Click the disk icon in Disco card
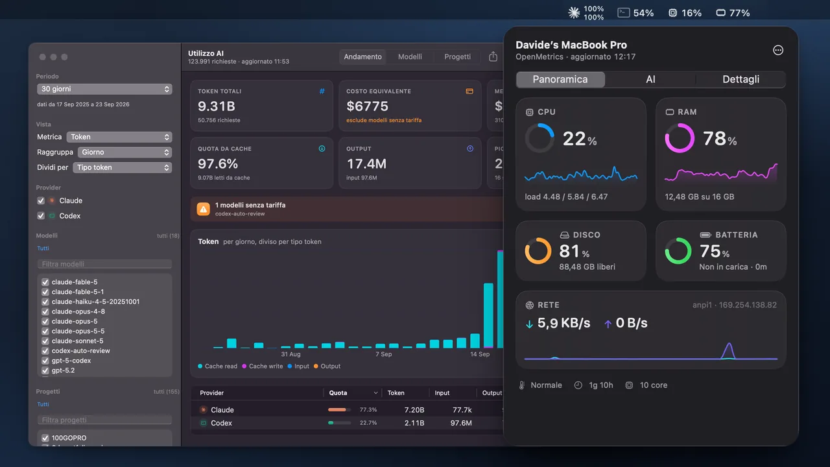Viewport: 830px width, 467px height. [564, 235]
